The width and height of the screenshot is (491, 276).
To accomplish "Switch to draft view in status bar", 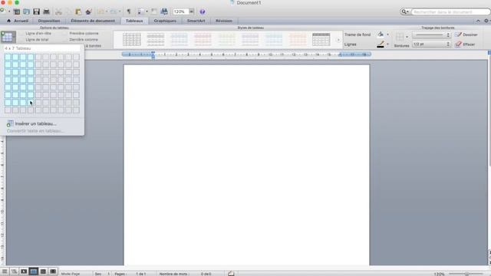I will point(5,271).
